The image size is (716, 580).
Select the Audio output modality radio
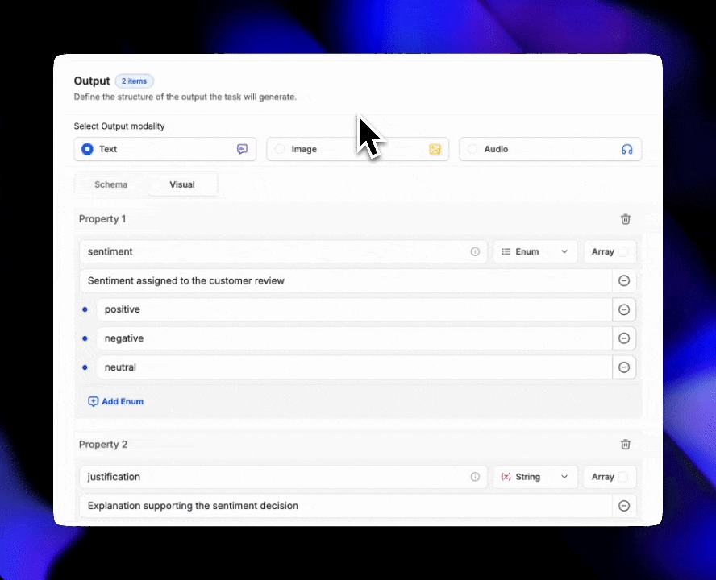(x=472, y=149)
